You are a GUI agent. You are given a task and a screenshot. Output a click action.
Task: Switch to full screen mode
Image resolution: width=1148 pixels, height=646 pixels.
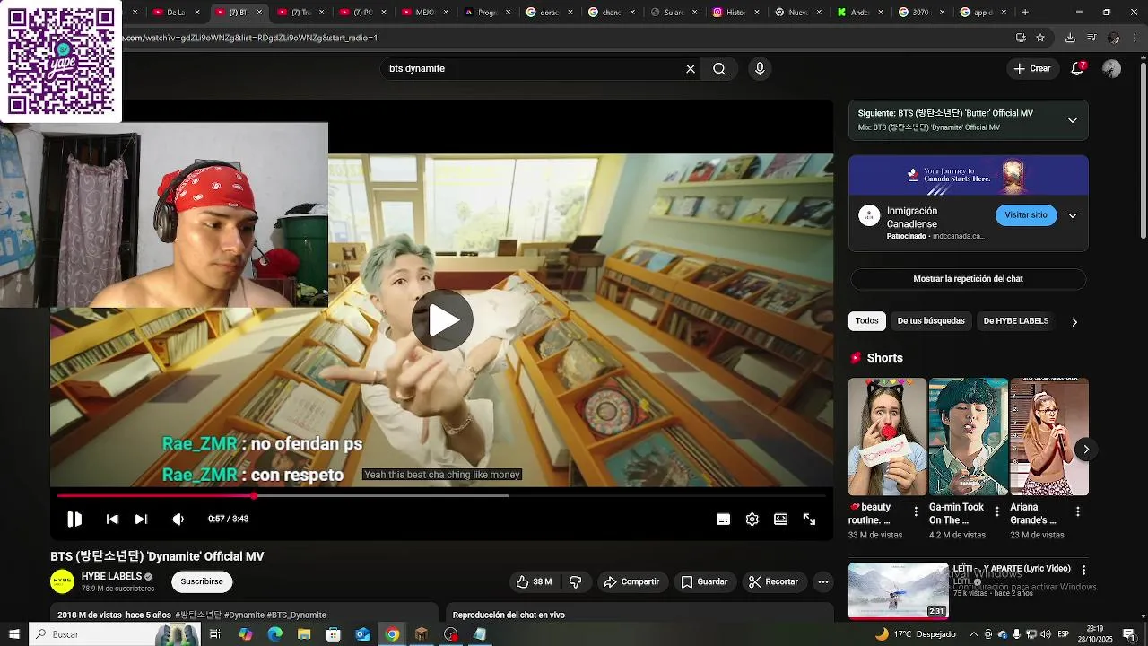[x=809, y=519]
